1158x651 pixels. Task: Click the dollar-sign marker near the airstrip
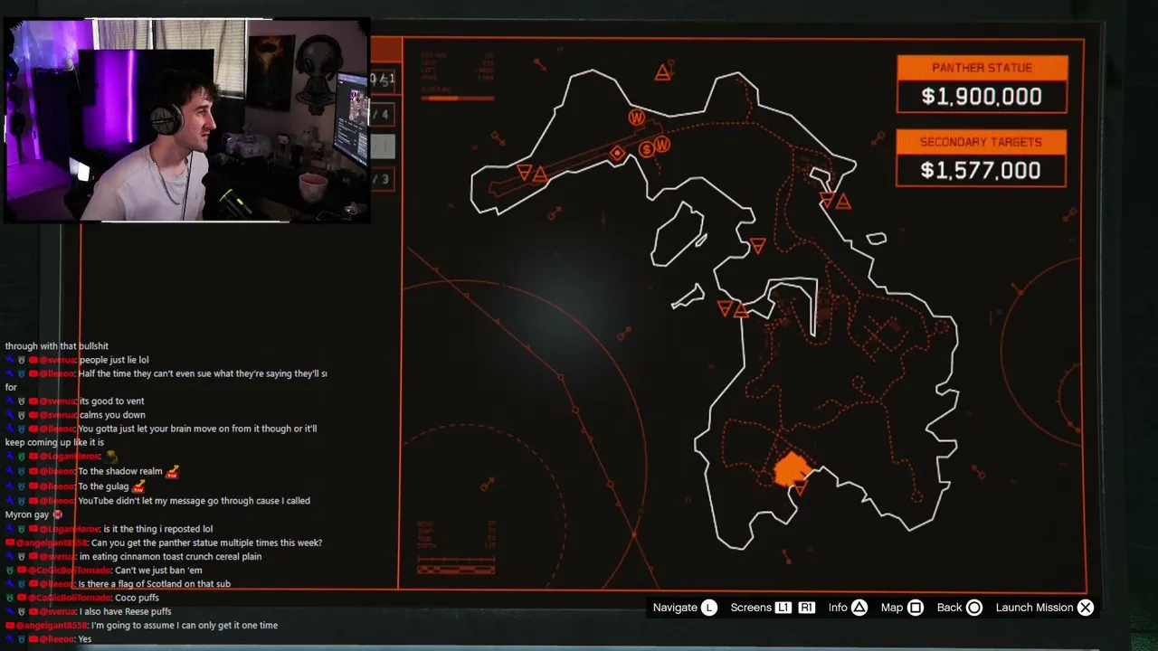(x=647, y=150)
